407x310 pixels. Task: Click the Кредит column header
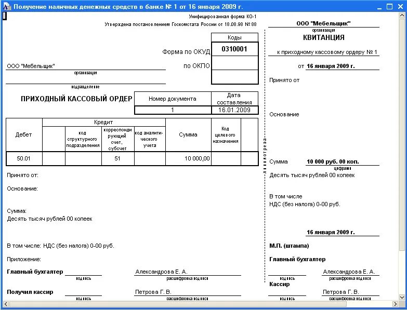tap(103, 122)
